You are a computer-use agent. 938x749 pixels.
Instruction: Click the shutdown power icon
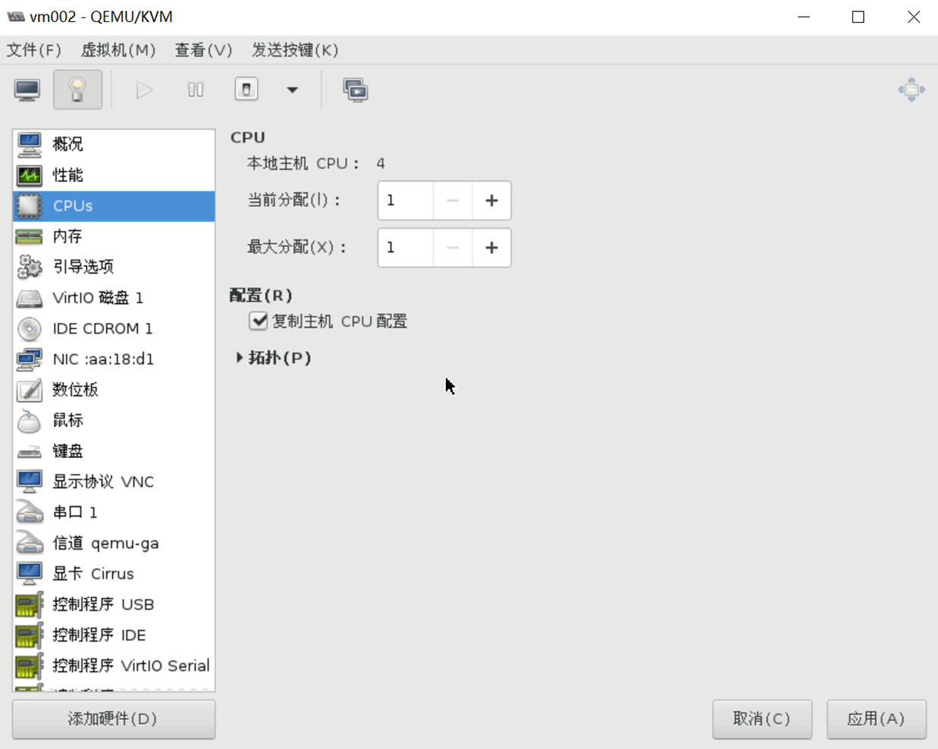click(x=246, y=89)
